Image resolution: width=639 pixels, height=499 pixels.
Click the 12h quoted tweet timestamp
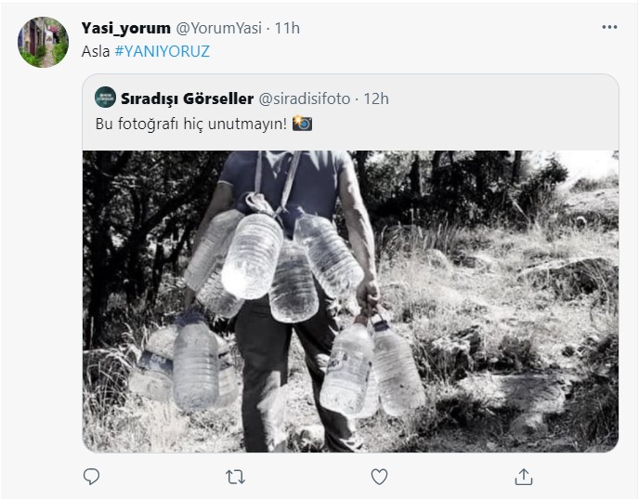tap(376, 98)
